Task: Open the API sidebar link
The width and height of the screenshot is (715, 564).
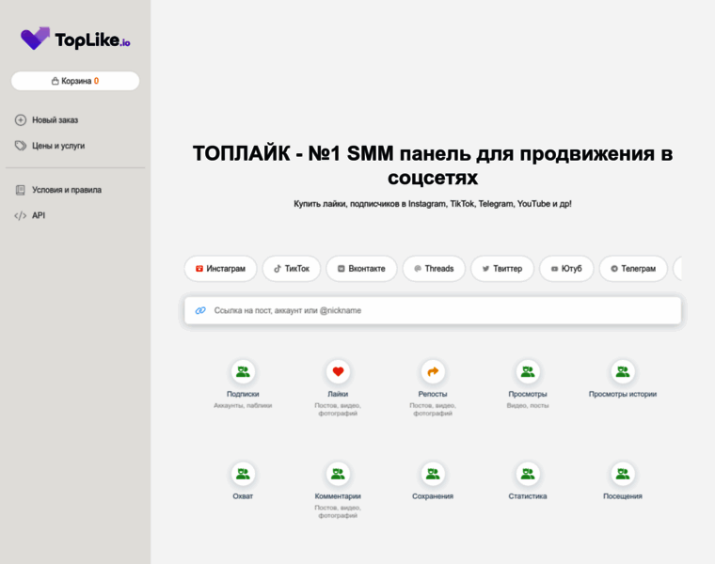Action: point(39,215)
